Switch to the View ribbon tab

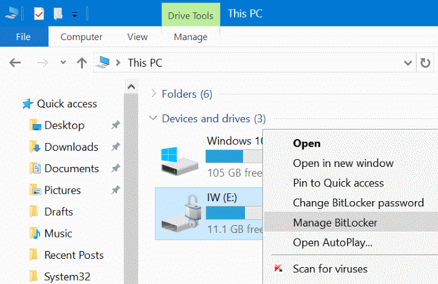coord(137,37)
